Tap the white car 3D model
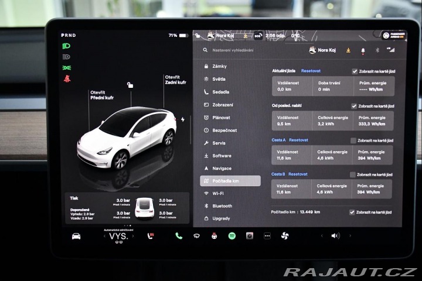This screenshot has width=422, height=281. click(127, 138)
